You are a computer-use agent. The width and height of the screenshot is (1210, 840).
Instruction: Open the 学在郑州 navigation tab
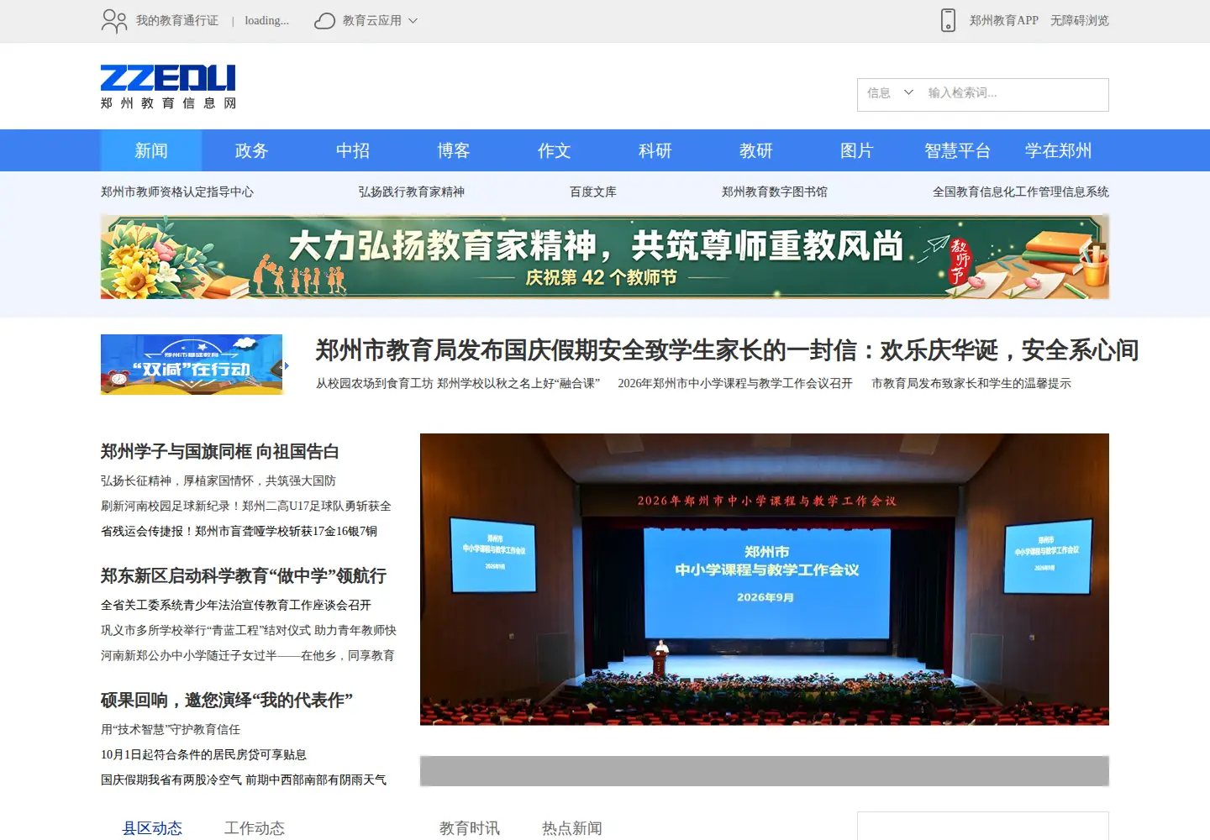tap(1059, 150)
